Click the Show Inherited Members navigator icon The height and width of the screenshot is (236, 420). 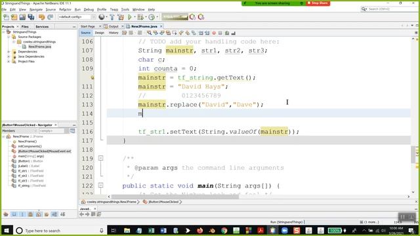coord(6,214)
